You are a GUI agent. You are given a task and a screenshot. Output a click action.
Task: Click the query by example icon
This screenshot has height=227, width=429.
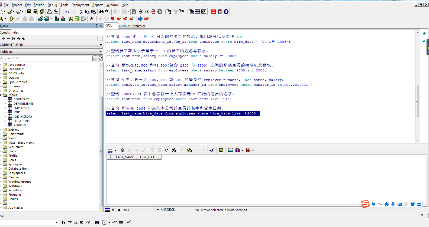pyautogui.click(x=189, y=150)
